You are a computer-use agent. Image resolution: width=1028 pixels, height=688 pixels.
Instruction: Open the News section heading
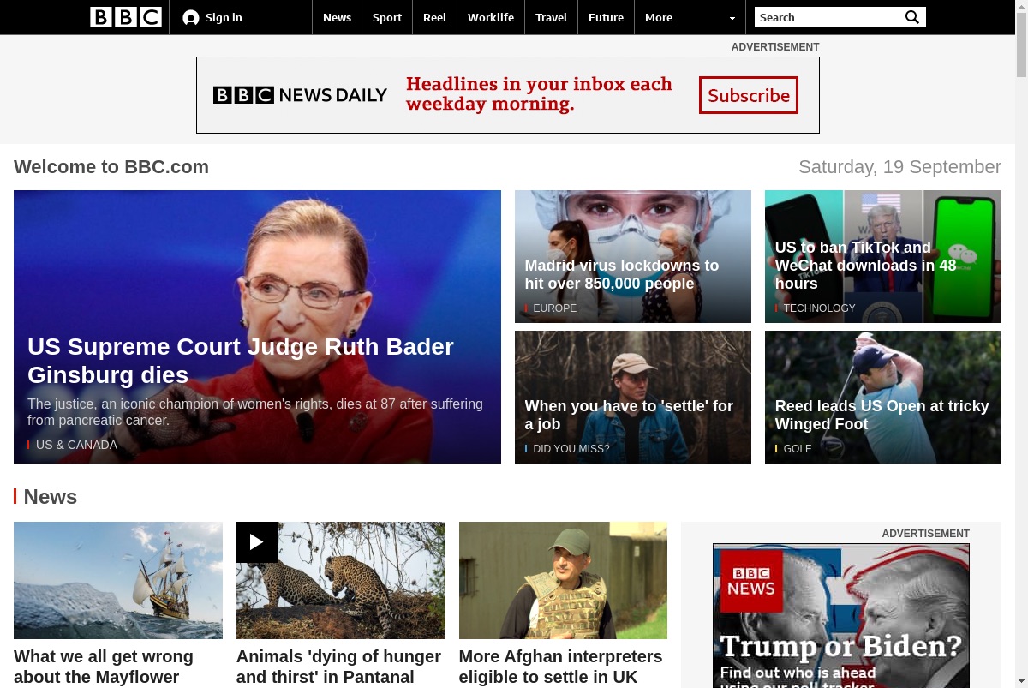coord(51,497)
